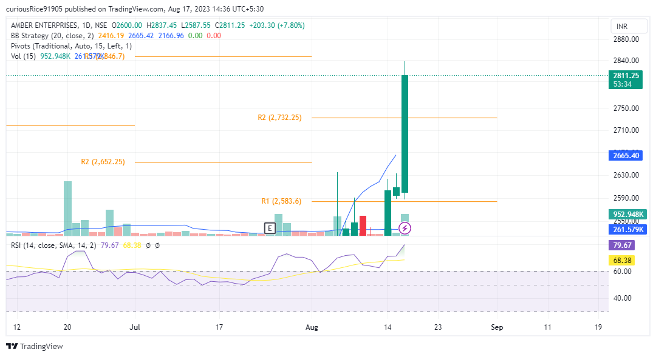Click the RSI SMA label 68.38
This screenshot has height=357, width=656.
pos(622,261)
